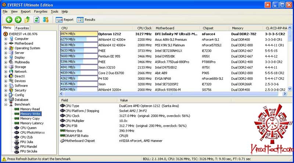Click the Refresh icon to start benchmark
This screenshot has height=163, width=294.
tap(36, 19)
